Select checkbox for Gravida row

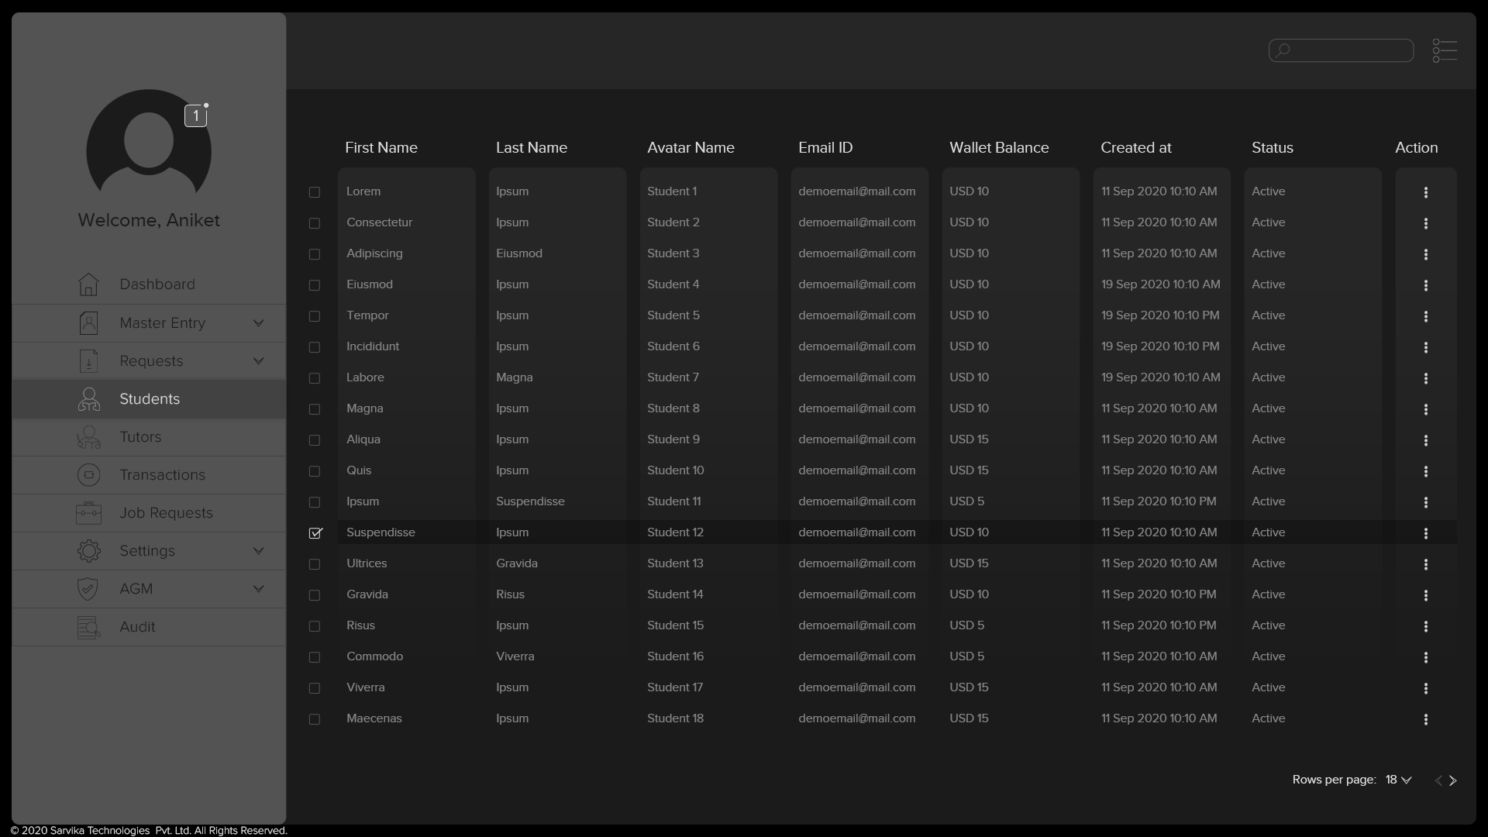tap(315, 595)
